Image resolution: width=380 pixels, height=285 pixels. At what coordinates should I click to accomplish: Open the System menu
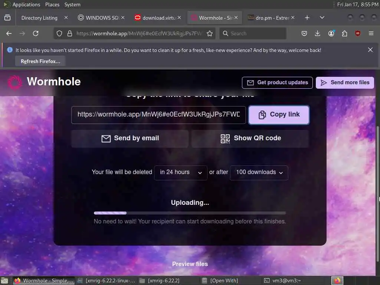[72, 4]
